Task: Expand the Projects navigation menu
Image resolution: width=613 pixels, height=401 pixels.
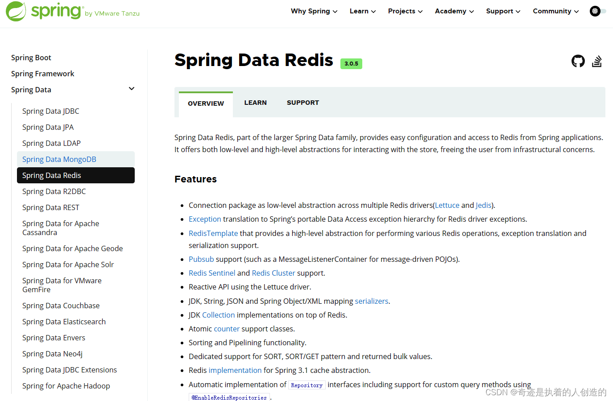Action: 405,11
